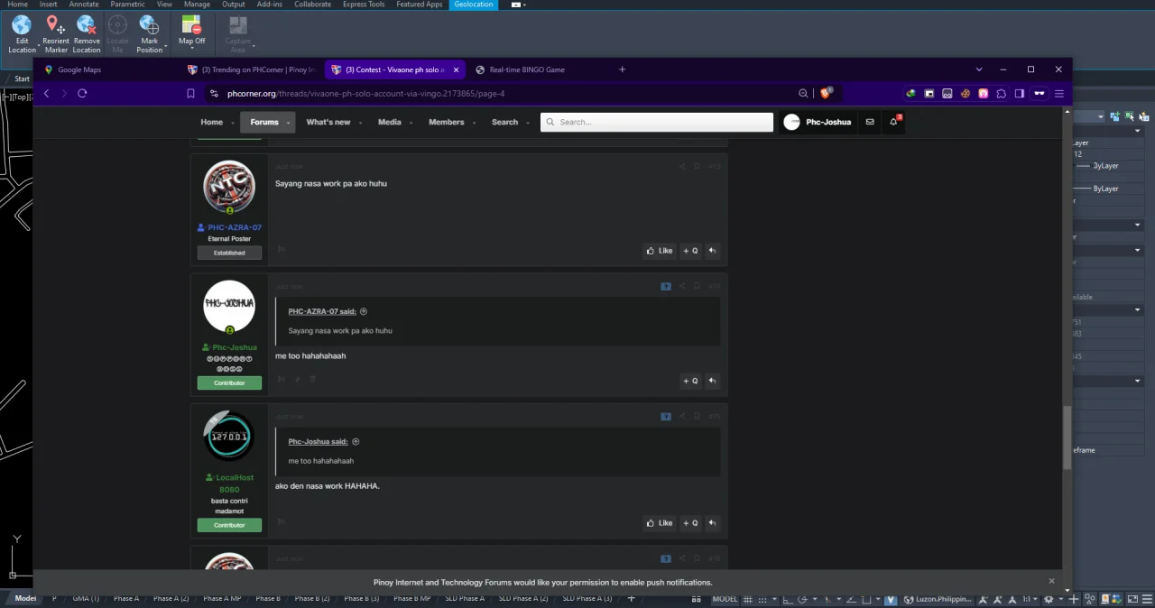Image resolution: width=1155 pixels, height=608 pixels.
Task: Select SLD Phase A layout tab
Action: pos(466,599)
